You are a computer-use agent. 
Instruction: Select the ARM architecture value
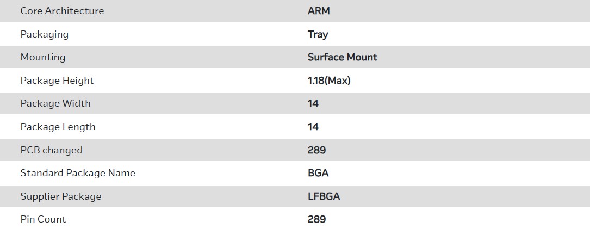(319, 11)
